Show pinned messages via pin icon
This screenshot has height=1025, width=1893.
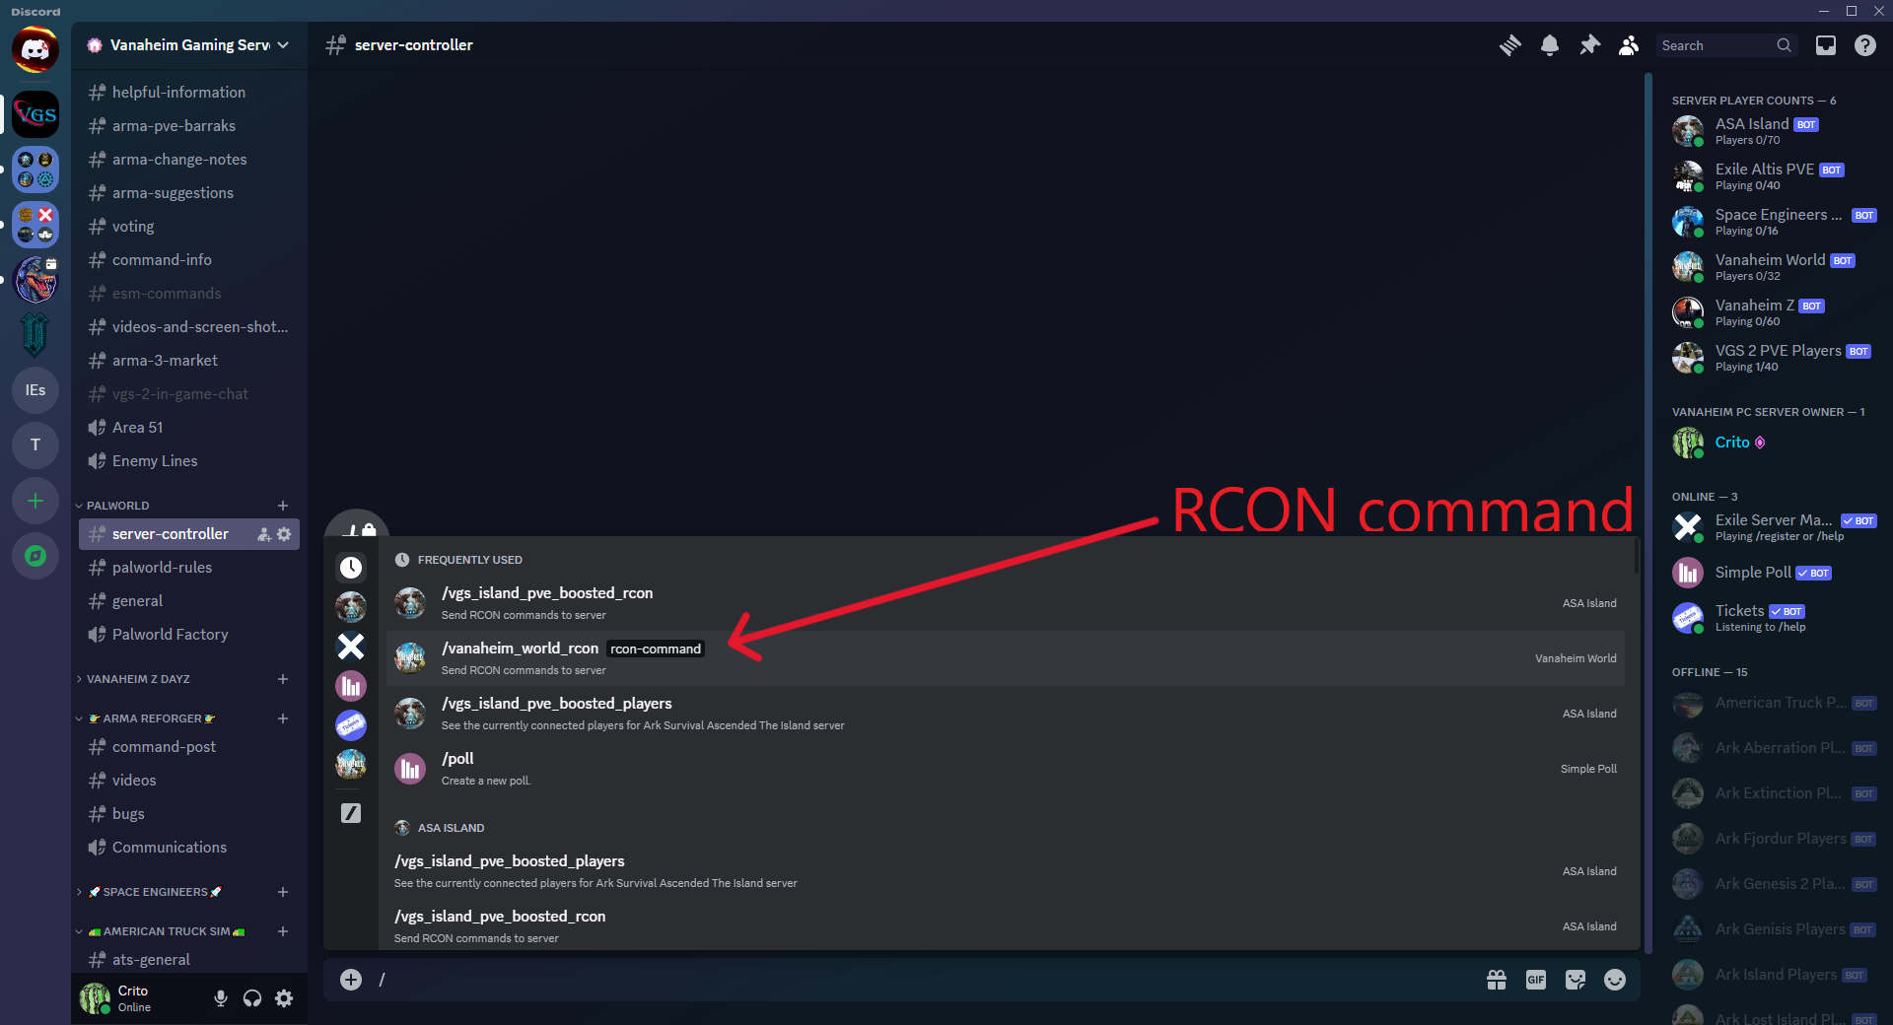tap(1589, 45)
